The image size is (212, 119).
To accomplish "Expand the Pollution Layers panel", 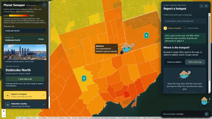I will [x=206, y=114].
